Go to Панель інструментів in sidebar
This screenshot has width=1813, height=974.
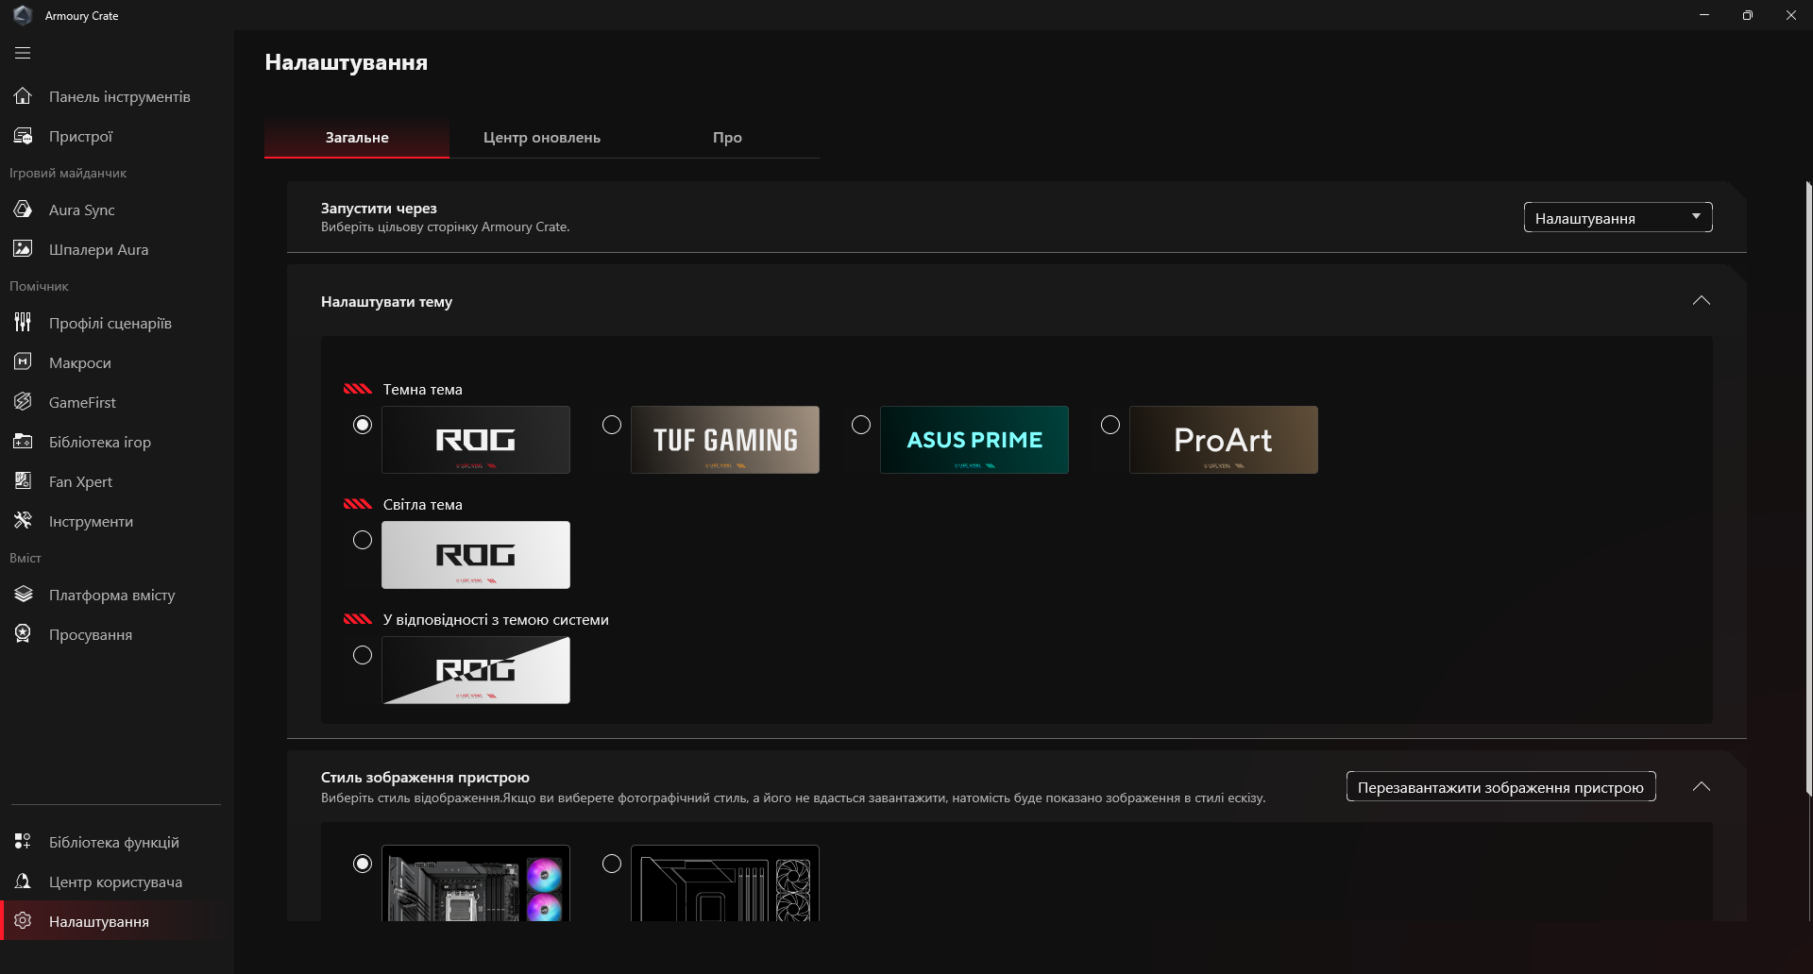tap(117, 96)
